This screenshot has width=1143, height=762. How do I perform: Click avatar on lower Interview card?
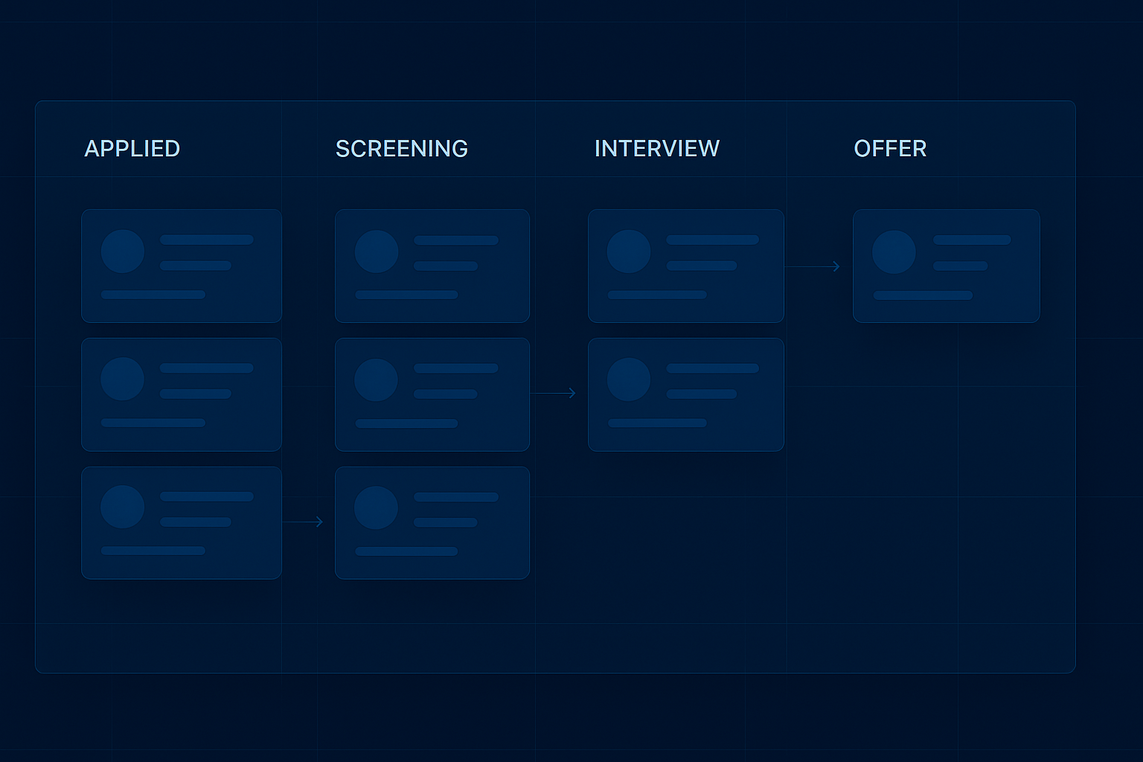click(x=629, y=380)
